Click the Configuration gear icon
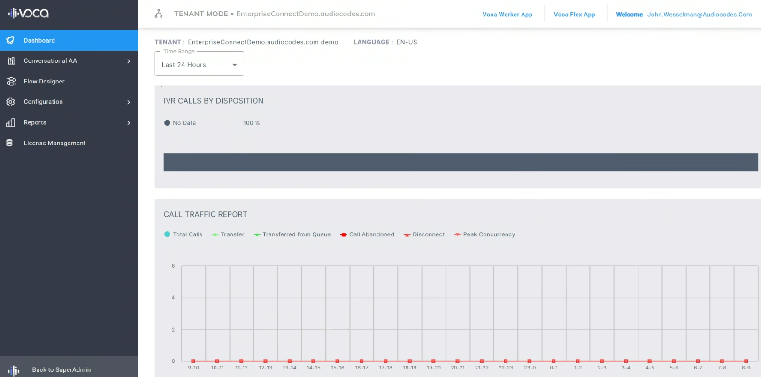761x377 pixels. [x=10, y=102]
